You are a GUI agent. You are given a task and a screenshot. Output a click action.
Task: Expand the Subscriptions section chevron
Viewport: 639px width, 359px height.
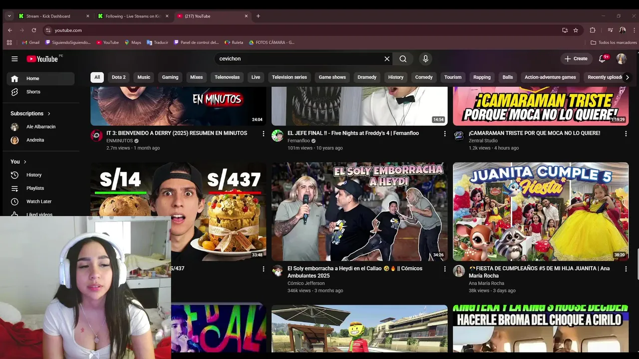pos(49,114)
